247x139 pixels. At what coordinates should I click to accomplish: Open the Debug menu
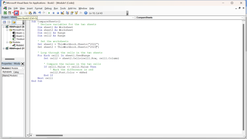(48, 8)
